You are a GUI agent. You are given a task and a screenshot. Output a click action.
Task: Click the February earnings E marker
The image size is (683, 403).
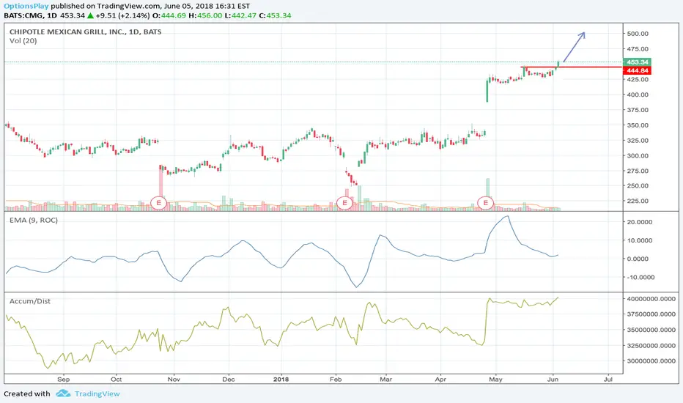(x=345, y=202)
